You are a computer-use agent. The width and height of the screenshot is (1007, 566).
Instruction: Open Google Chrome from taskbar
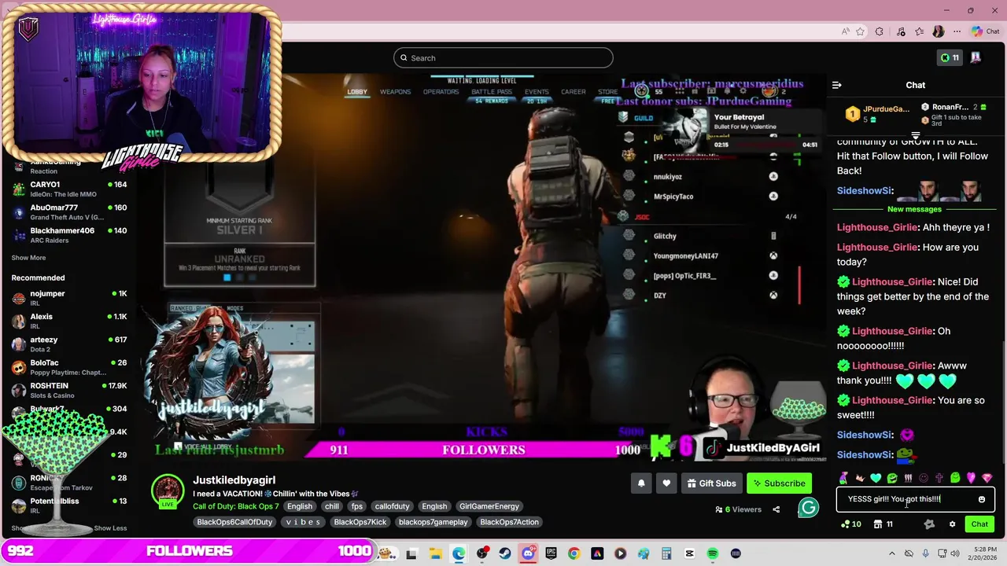click(x=574, y=553)
